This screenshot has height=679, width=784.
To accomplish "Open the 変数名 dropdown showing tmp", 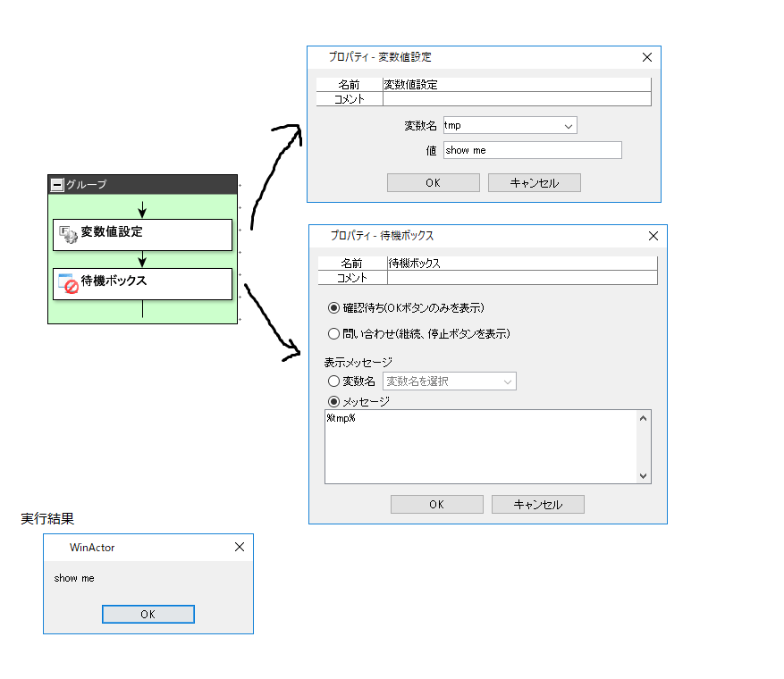I will 510,125.
